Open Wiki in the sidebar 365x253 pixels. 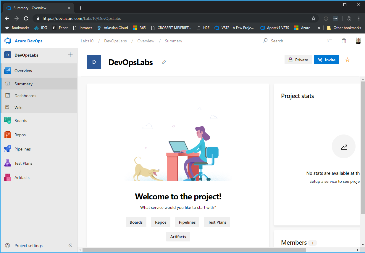[39, 108]
